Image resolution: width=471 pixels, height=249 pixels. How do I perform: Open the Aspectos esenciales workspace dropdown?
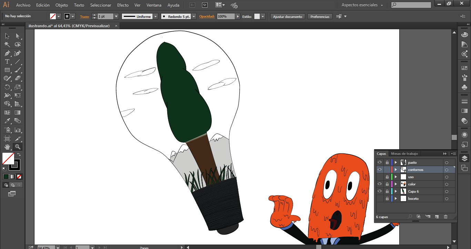point(362,5)
